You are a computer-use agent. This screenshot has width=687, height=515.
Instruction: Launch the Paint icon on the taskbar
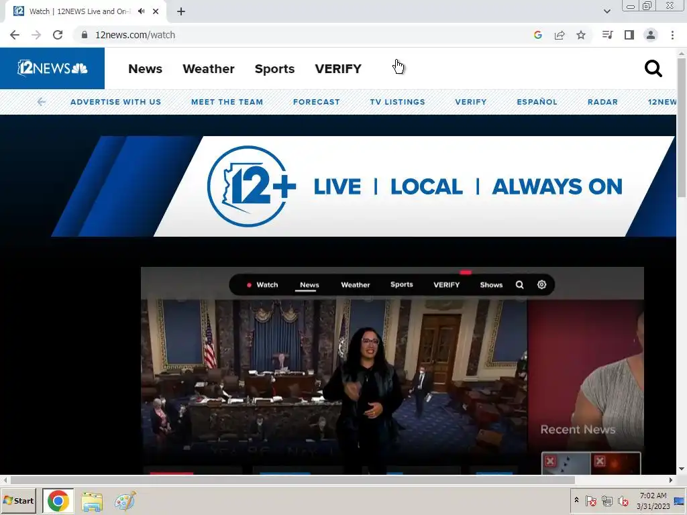pyautogui.click(x=125, y=502)
